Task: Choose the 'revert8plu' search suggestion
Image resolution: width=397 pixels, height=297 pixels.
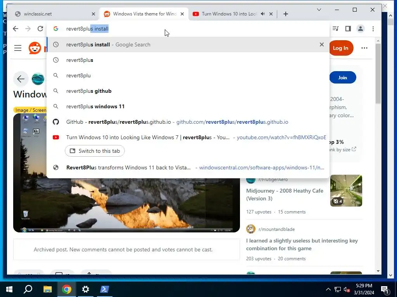Action: tap(188, 75)
